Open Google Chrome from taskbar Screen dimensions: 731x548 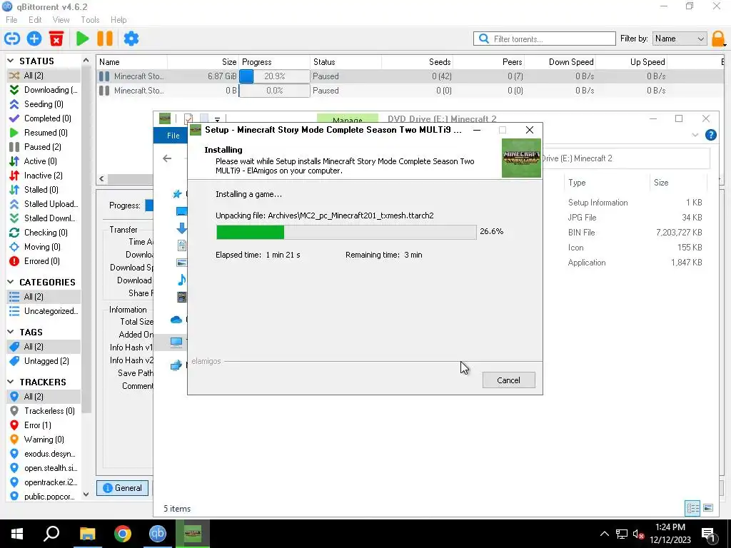[122, 534]
